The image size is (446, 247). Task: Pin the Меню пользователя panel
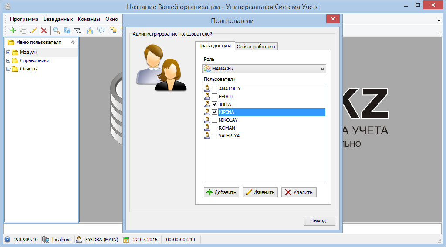click(x=73, y=42)
